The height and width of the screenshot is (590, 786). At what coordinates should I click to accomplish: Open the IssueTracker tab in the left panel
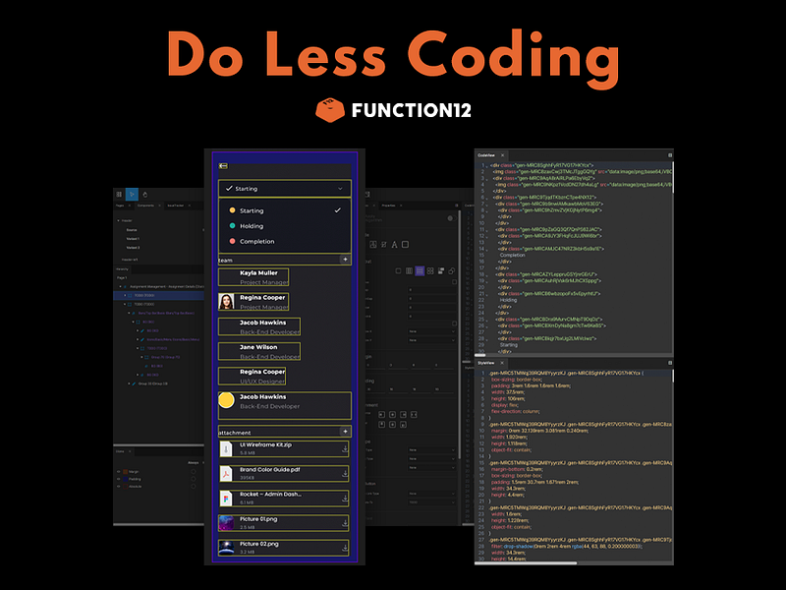pyautogui.click(x=174, y=206)
